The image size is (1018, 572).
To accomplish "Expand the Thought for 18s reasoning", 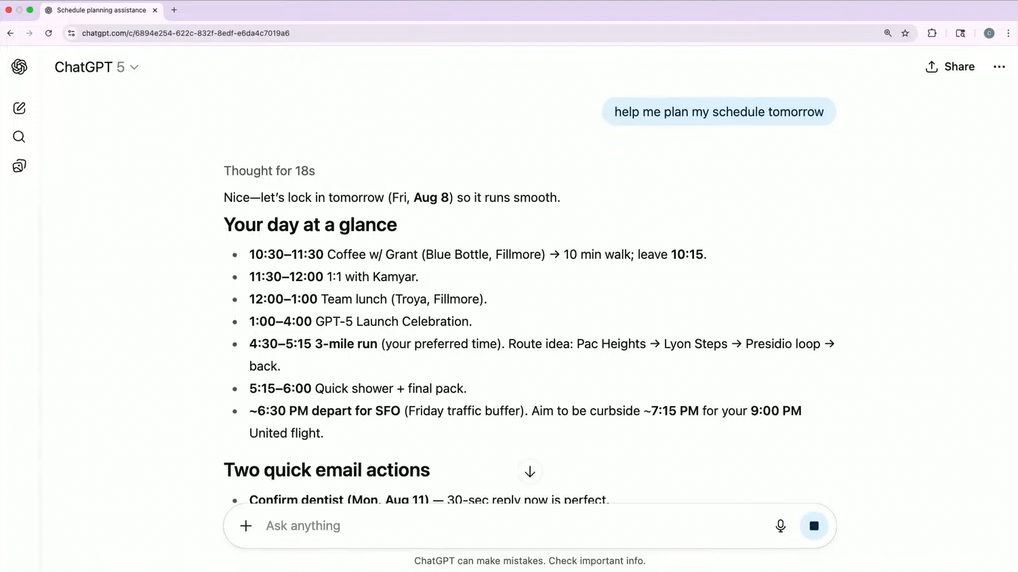I will [x=269, y=171].
